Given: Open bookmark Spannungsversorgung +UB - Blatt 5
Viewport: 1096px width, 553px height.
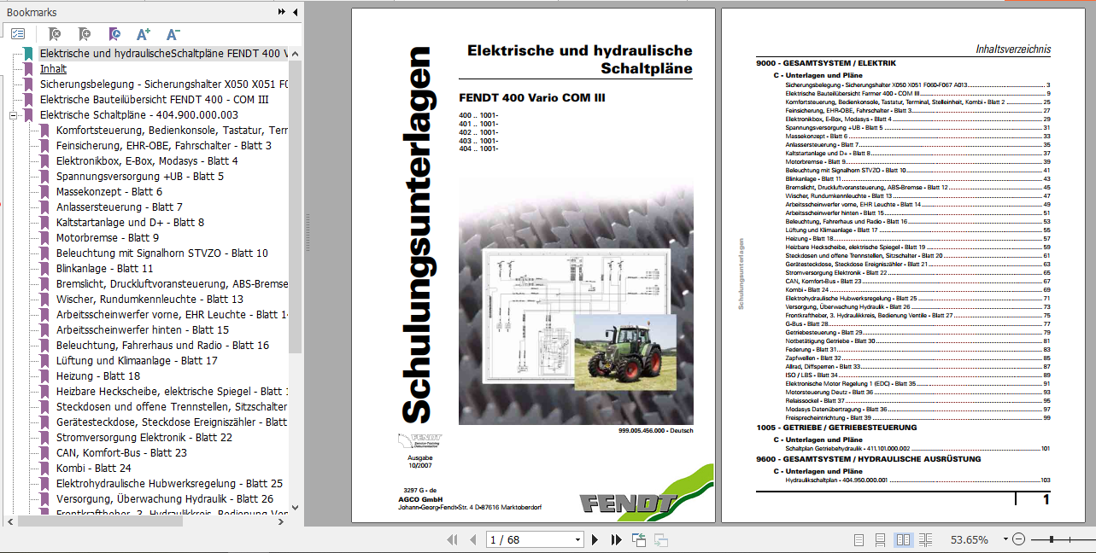Looking at the screenshot, I should 140,176.
